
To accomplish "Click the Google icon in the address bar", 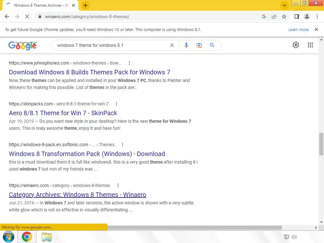I will (264, 16).
